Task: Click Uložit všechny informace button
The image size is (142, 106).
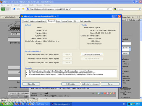Action: (91, 84)
